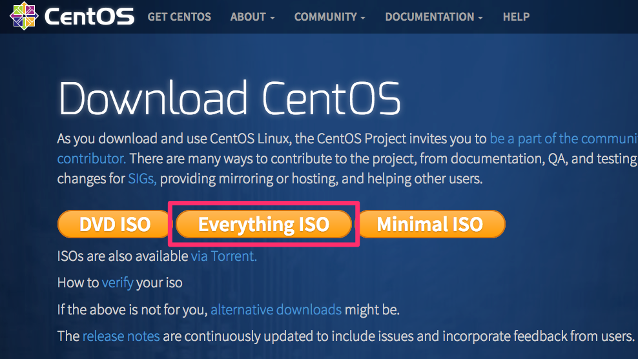
Task: Open the HELP nav item
Action: (x=517, y=17)
